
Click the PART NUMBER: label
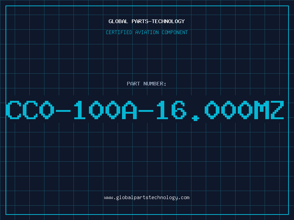147,84
